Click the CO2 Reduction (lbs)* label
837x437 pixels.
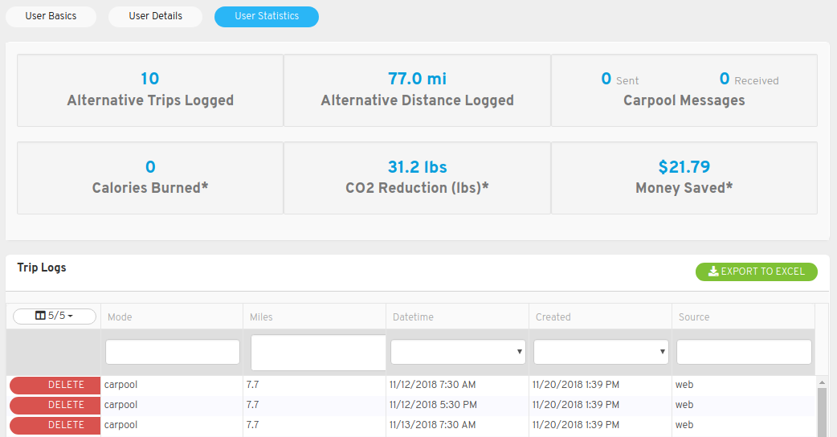[417, 188]
